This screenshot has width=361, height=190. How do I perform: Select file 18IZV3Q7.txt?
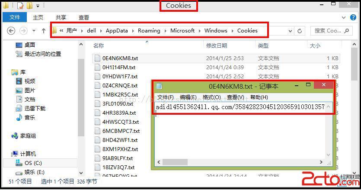pyautogui.click(x=118, y=167)
